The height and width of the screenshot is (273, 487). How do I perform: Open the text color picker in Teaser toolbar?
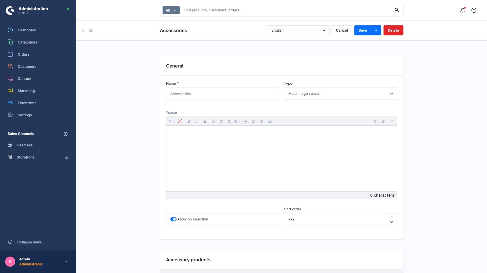point(180,121)
